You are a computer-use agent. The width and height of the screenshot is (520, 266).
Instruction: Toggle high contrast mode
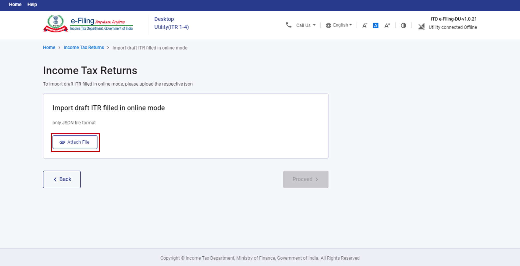[x=403, y=25]
